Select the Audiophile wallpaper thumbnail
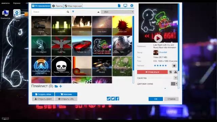 (x=61, y=26)
